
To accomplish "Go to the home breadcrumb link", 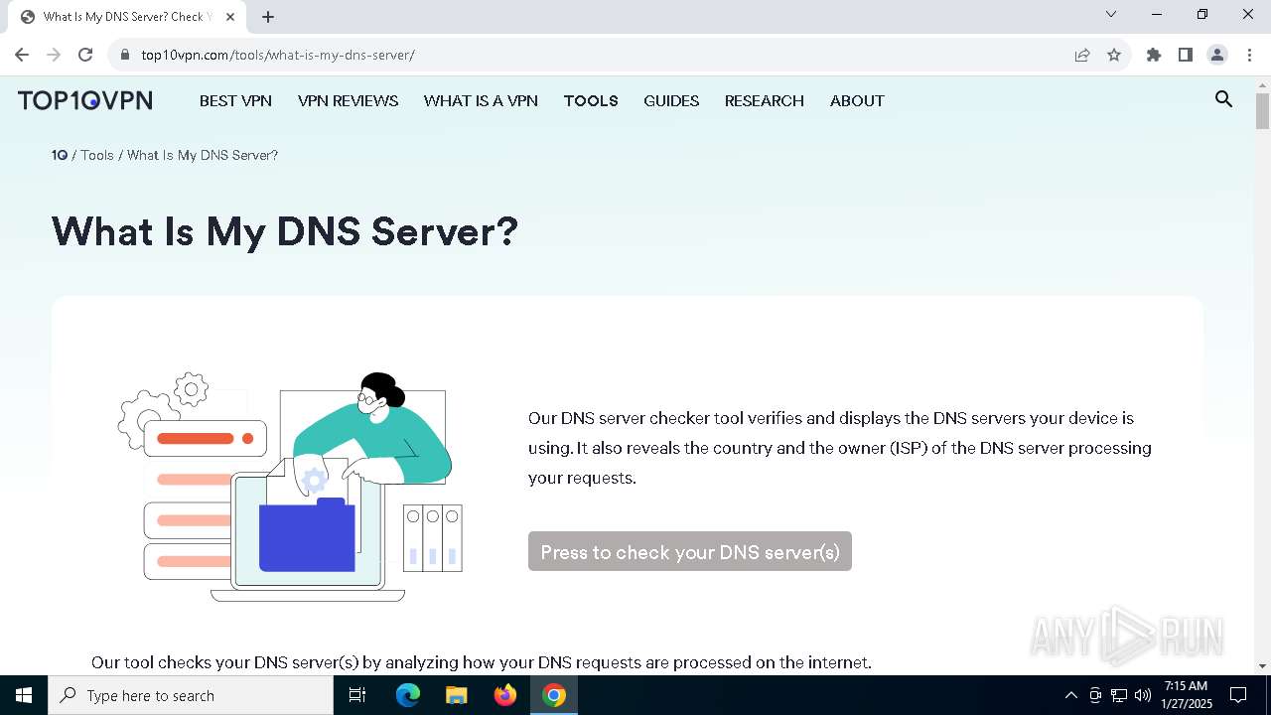I will click(x=60, y=155).
